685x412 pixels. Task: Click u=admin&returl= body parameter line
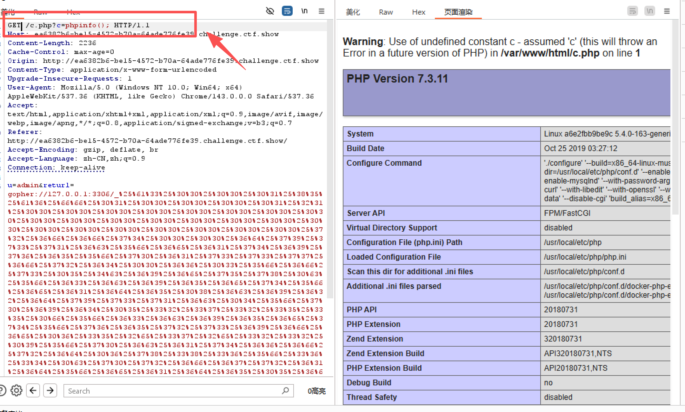tap(41, 185)
